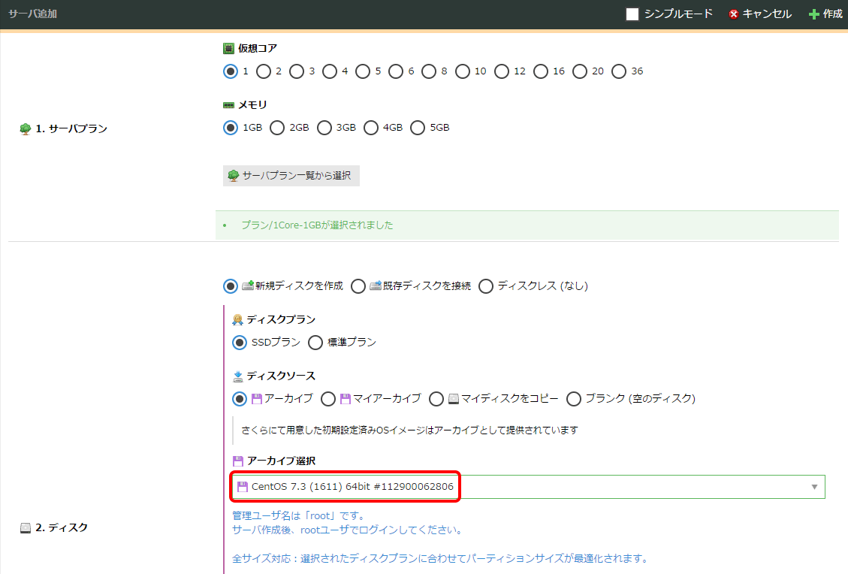Set virtual cores to 12
Viewport: 848px width, 574px height.
[x=501, y=71]
